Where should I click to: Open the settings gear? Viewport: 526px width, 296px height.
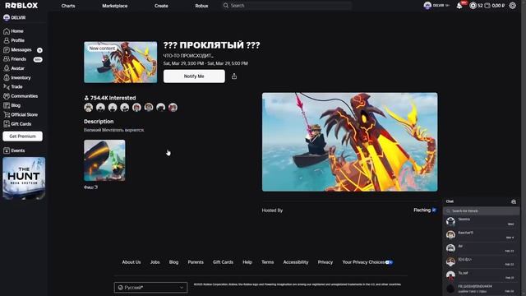coord(512,6)
